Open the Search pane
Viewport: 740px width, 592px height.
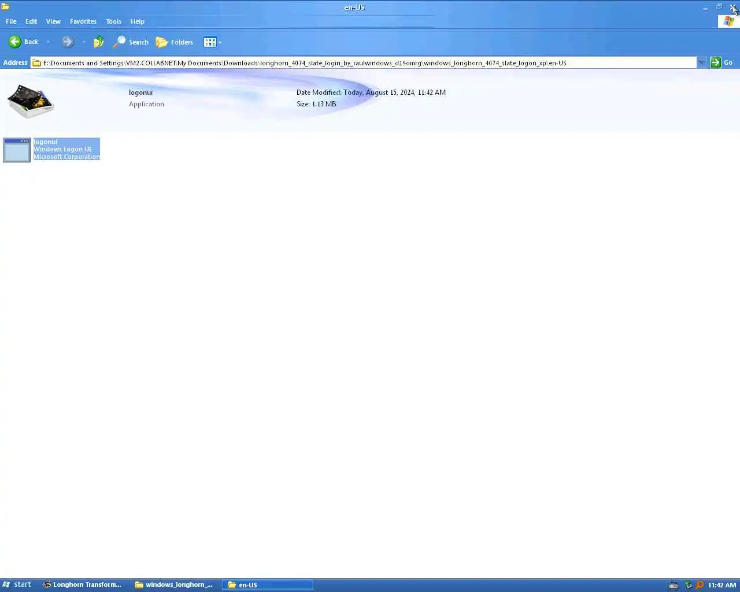131,42
